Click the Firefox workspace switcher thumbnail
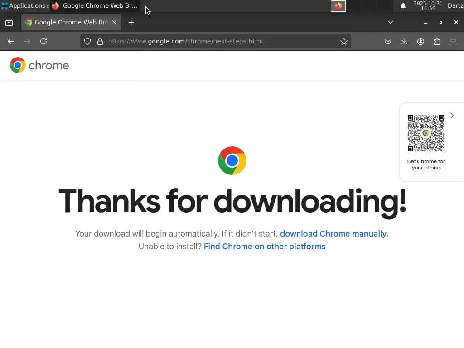Image resolution: width=464 pixels, height=348 pixels. pos(338,6)
